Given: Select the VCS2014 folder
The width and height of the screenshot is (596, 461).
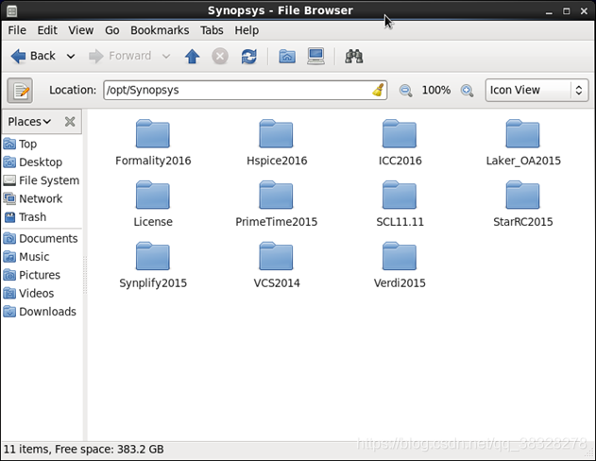Looking at the screenshot, I should 277,265.
